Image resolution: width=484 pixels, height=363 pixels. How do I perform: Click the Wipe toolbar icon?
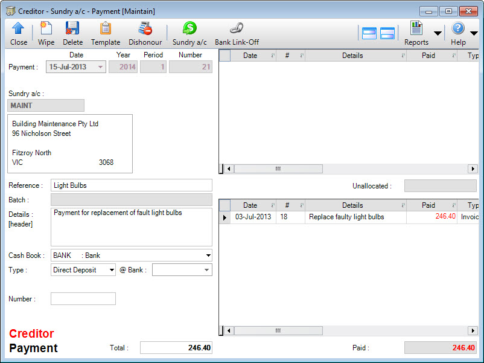tap(46, 29)
